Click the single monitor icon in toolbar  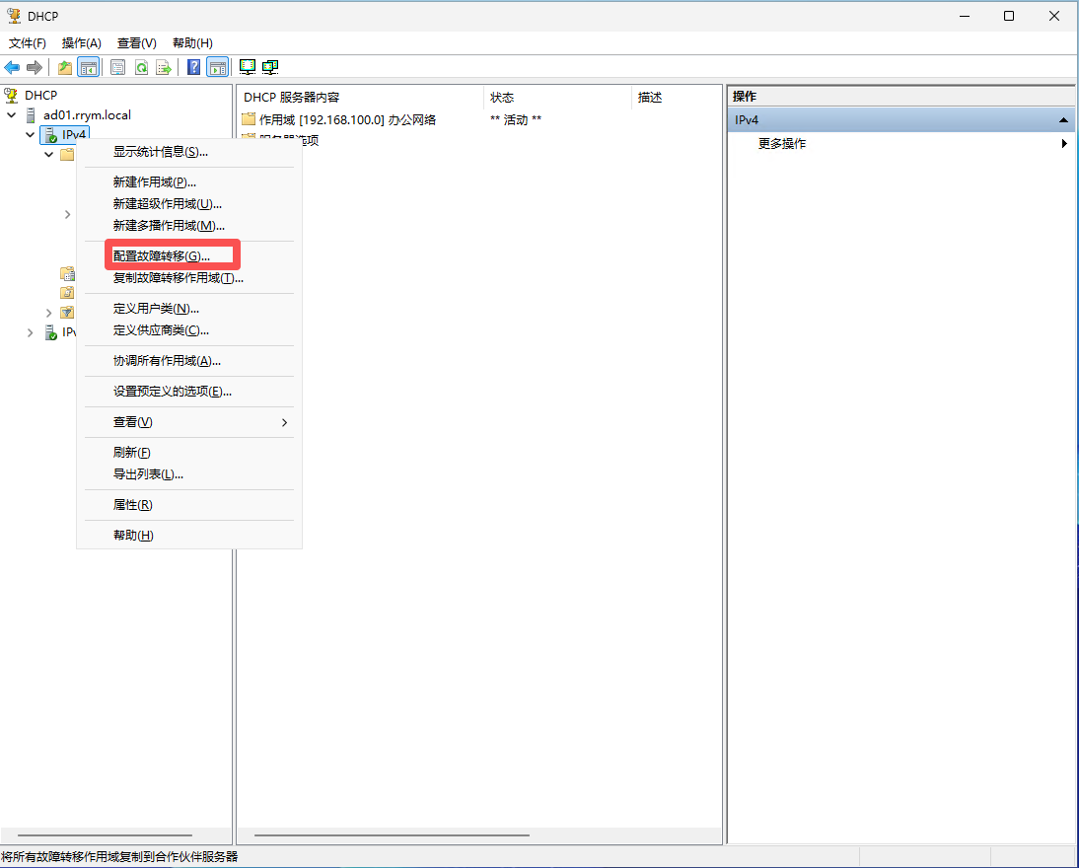click(x=247, y=67)
